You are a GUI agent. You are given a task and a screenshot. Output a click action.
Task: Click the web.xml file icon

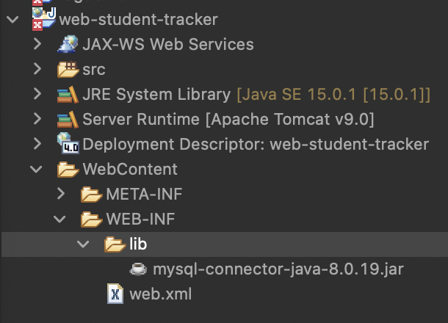click(115, 294)
